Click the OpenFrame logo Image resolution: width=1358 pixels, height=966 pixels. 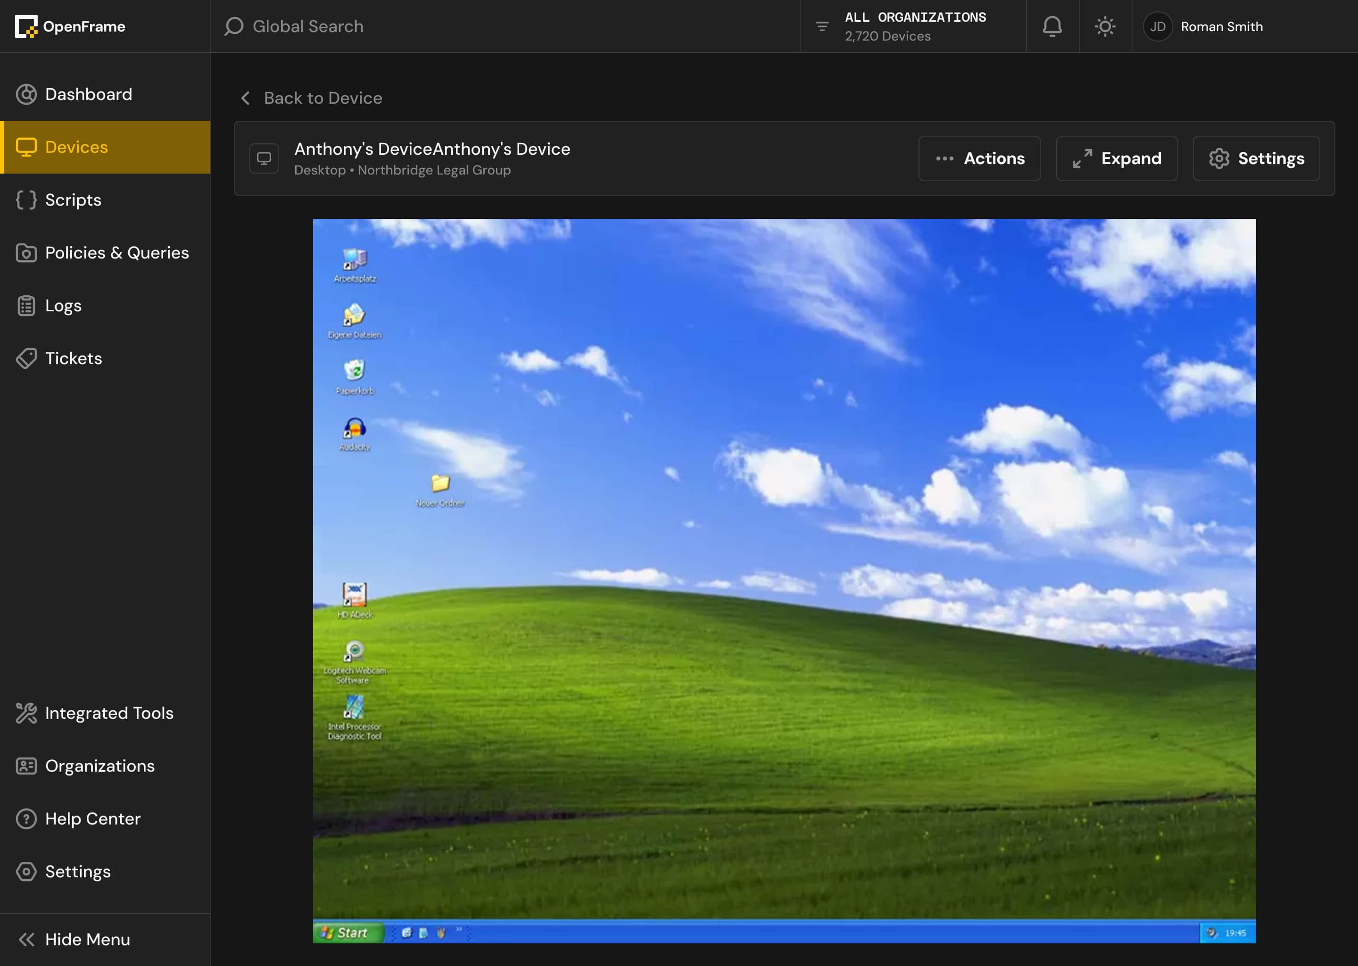click(x=70, y=26)
